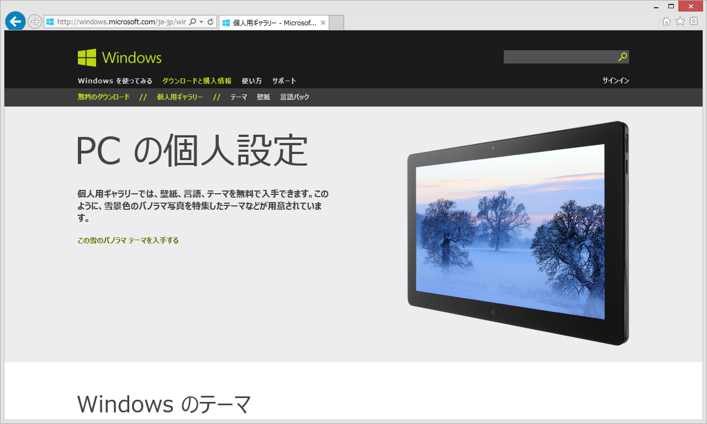
Task: Close the 個人用ギャラリー tab
Action: pyautogui.click(x=323, y=22)
